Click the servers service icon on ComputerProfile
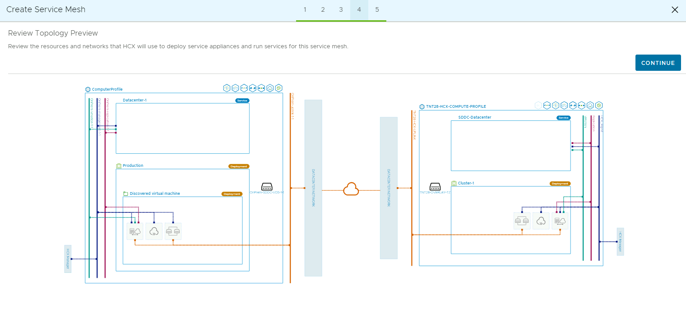 tap(235, 88)
